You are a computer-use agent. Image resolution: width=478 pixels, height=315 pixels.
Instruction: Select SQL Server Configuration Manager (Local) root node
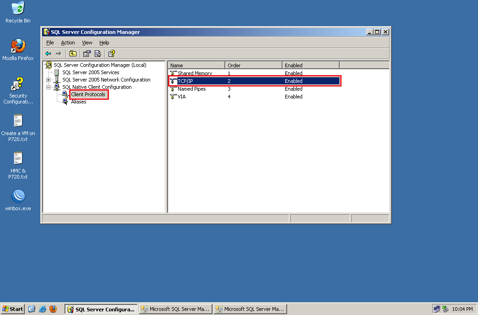100,65
